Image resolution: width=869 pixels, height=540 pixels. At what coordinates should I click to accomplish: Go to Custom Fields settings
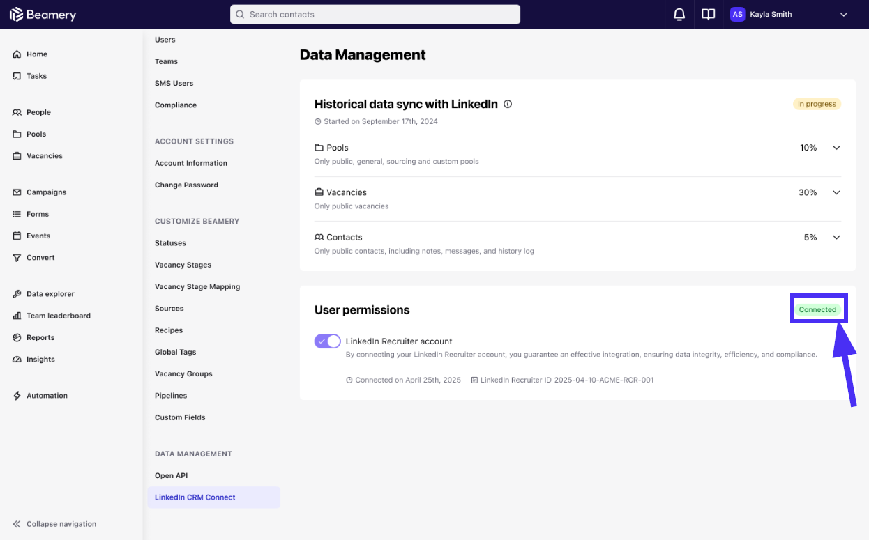click(180, 417)
